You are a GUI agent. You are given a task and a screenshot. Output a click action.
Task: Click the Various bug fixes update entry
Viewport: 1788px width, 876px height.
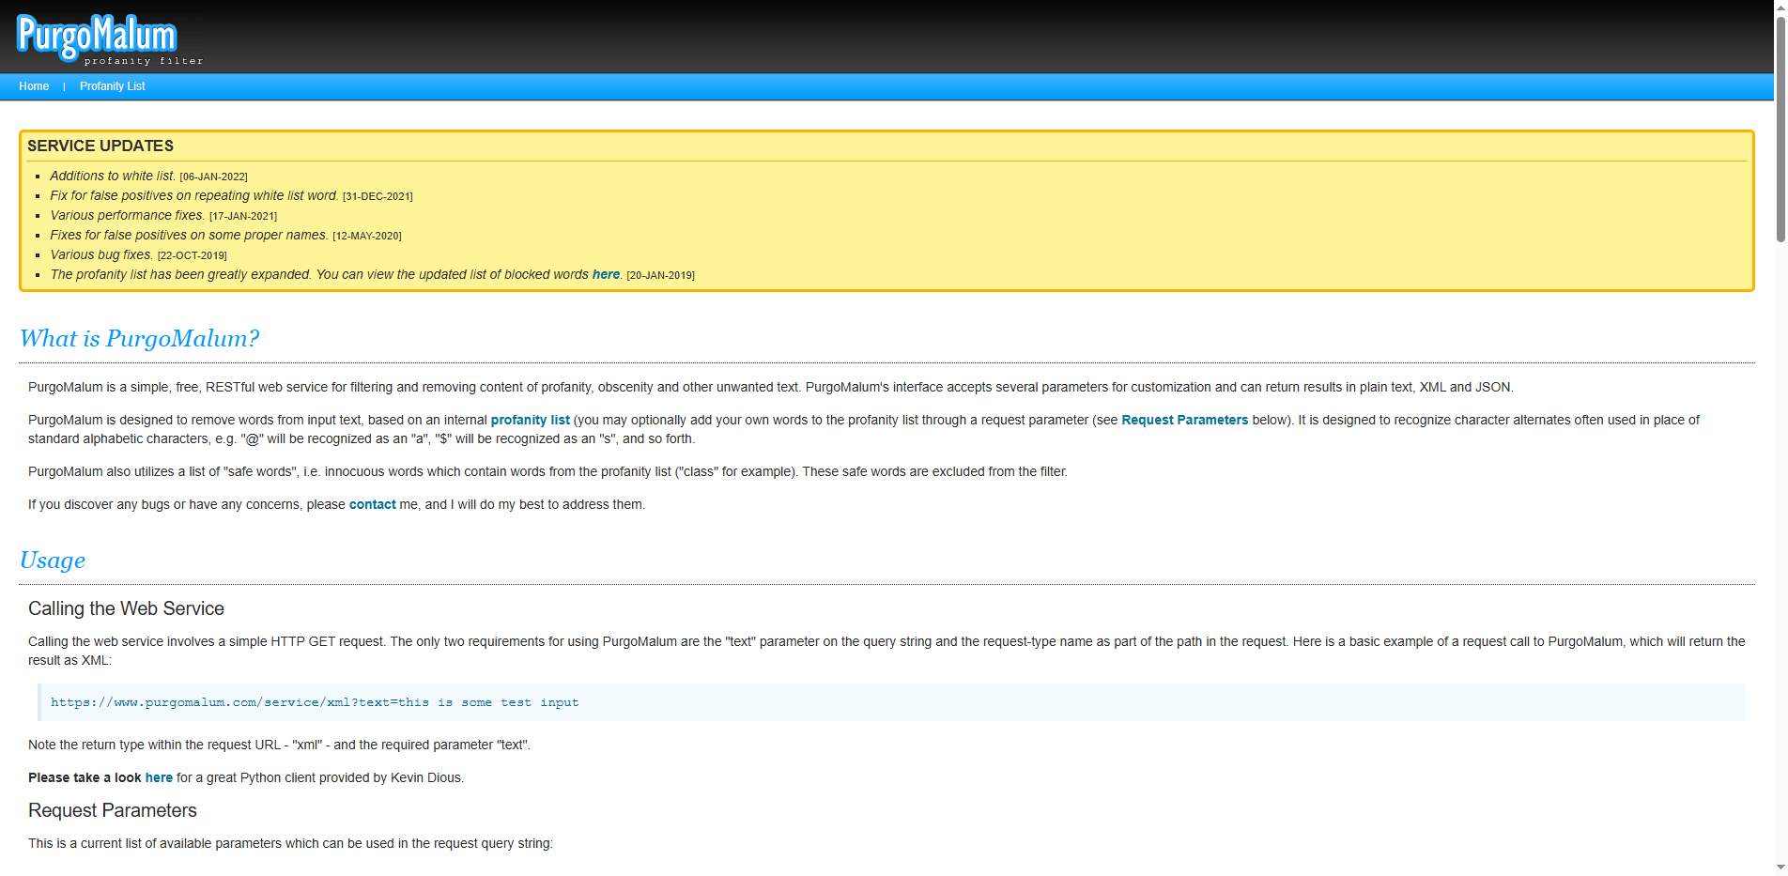click(x=100, y=254)
